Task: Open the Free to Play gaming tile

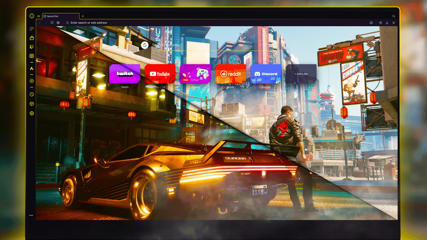Action: (x=195, y=74)
